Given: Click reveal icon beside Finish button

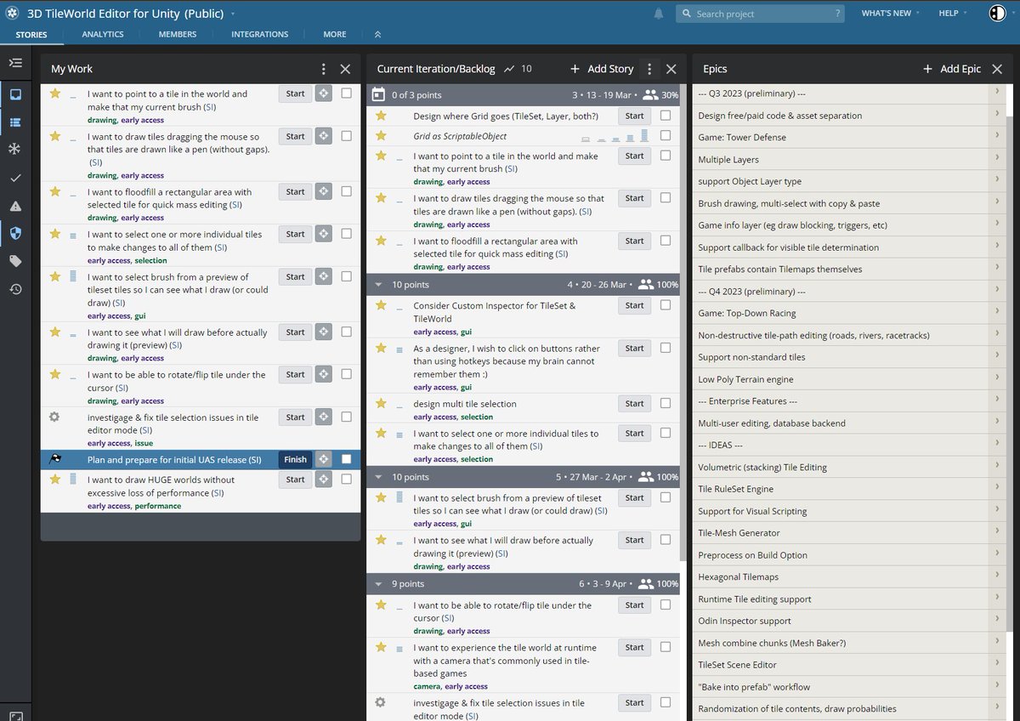Looking at the screenshot, I should tap(324, 459).
